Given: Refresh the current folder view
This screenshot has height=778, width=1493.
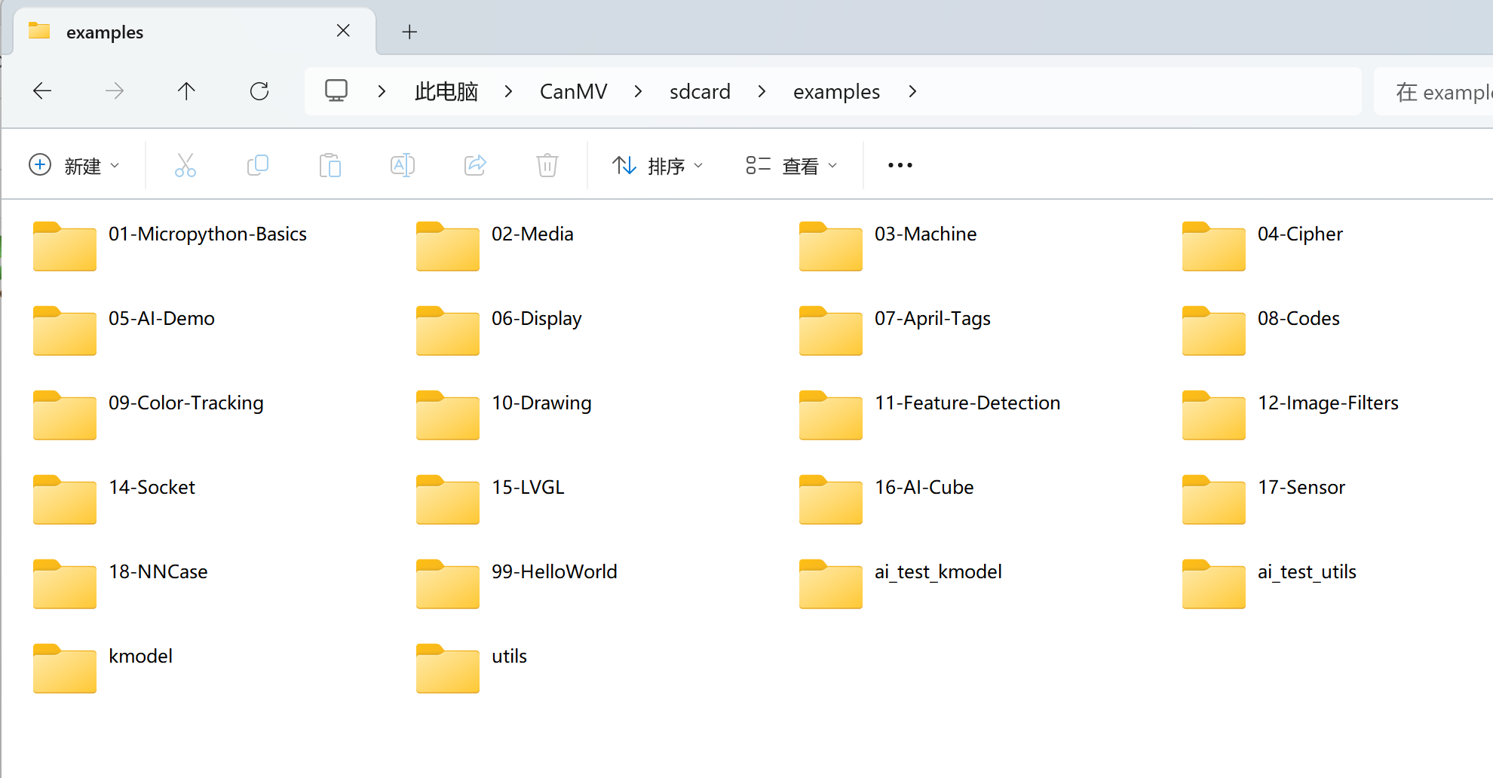Looking at the screenshot, I should click(259, 91).
